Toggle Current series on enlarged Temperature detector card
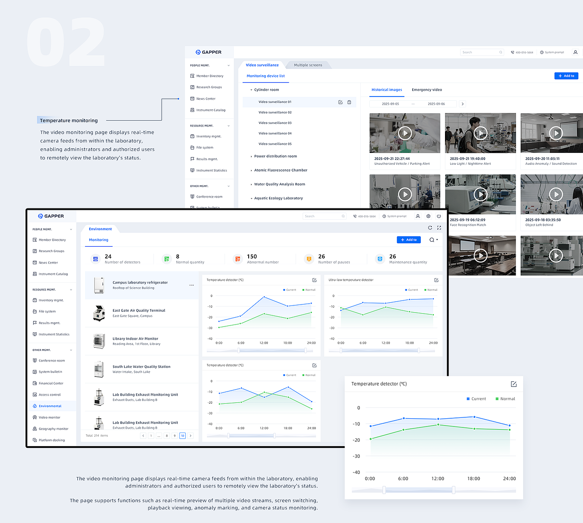 coord(476,399)
